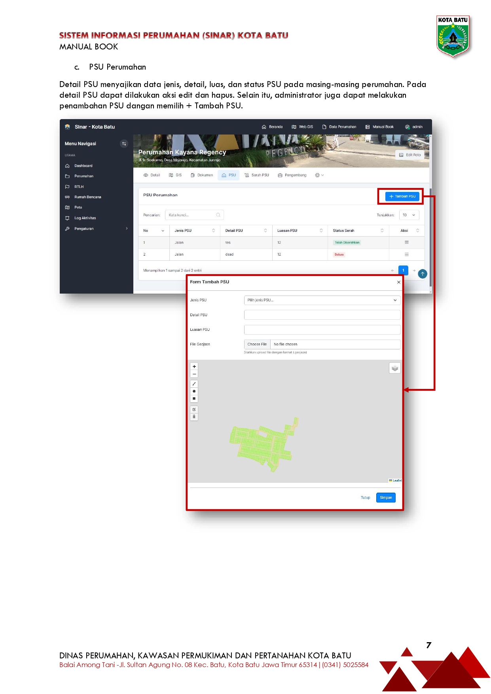Go to Beranda in top navigation
The height and width of the screenshot is (694, 491).
tap(272, 127)
